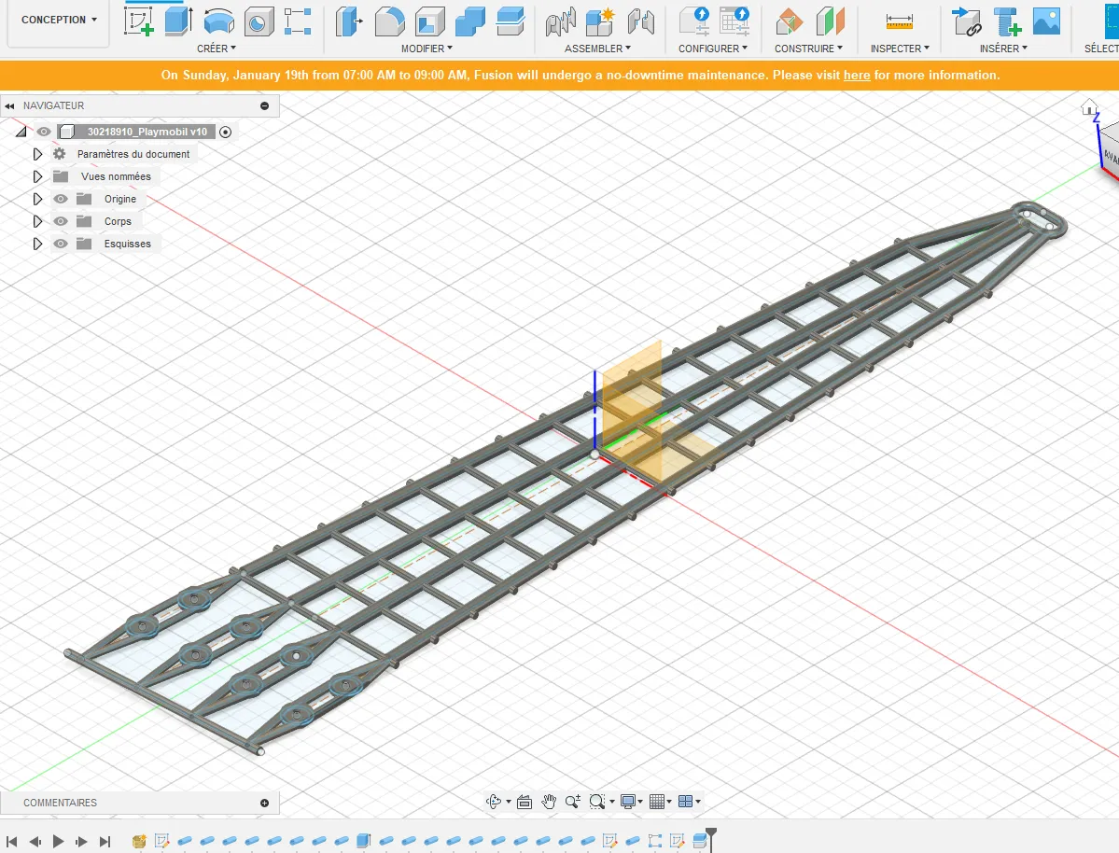Viewport: 1119px width, 853px height.
Task: Click the ViewCube home icon
Action: (x=1088, y=107)
